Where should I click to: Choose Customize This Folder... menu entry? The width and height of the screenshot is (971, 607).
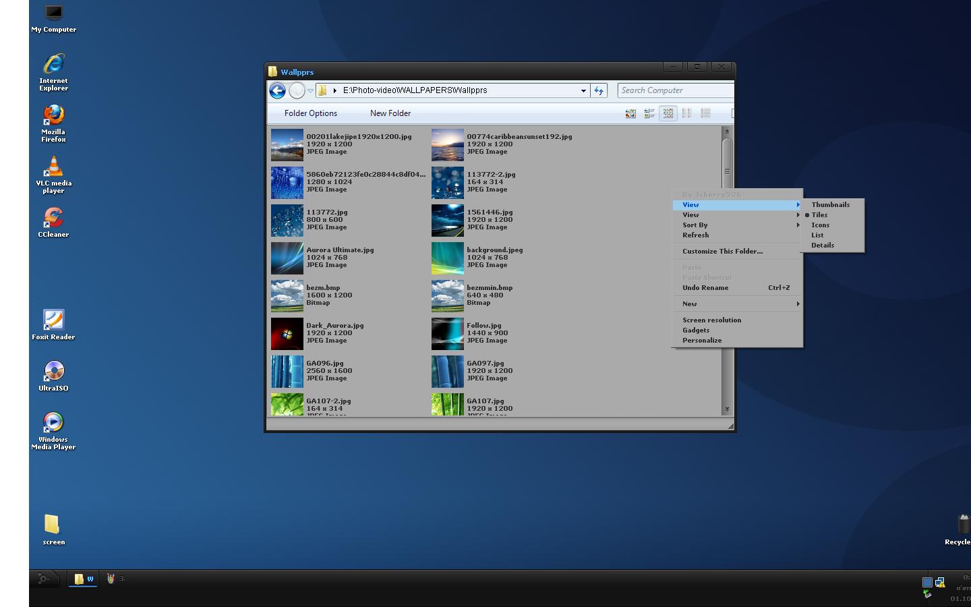click(722, 252)
